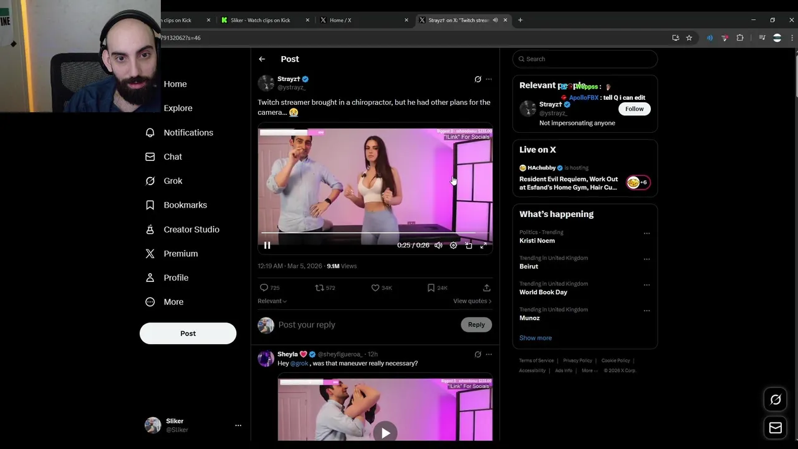Open options for Kristi Noem trend

click(x=647, y=233)
